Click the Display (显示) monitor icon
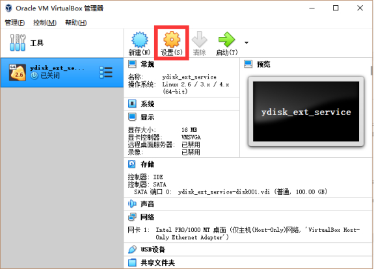The width and height of the screenshot is (374, 269). (132, 117)
